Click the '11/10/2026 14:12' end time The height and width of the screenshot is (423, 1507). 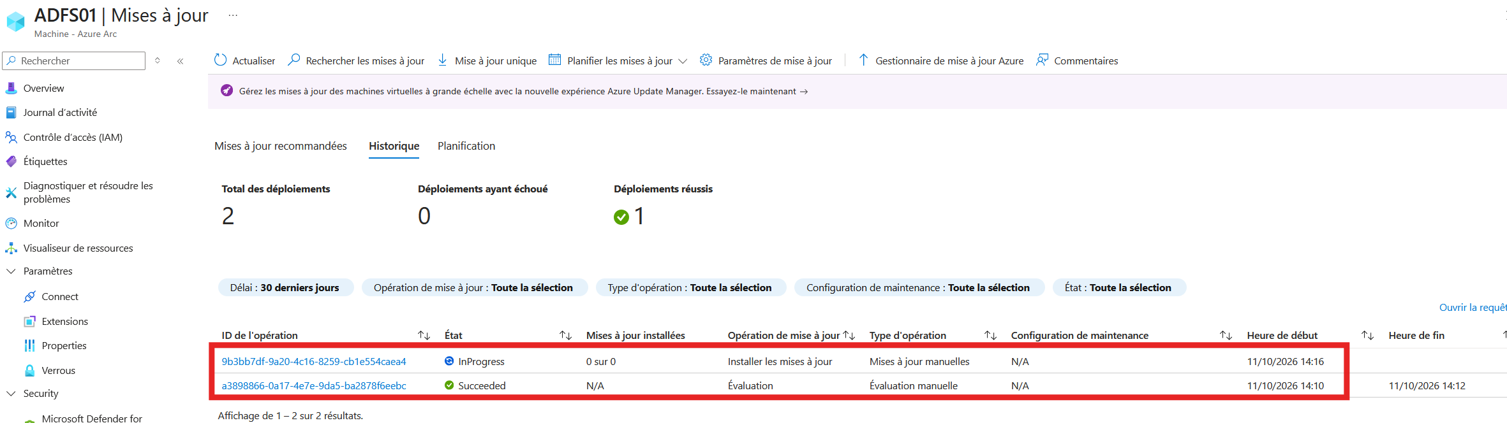(1427, 385)
